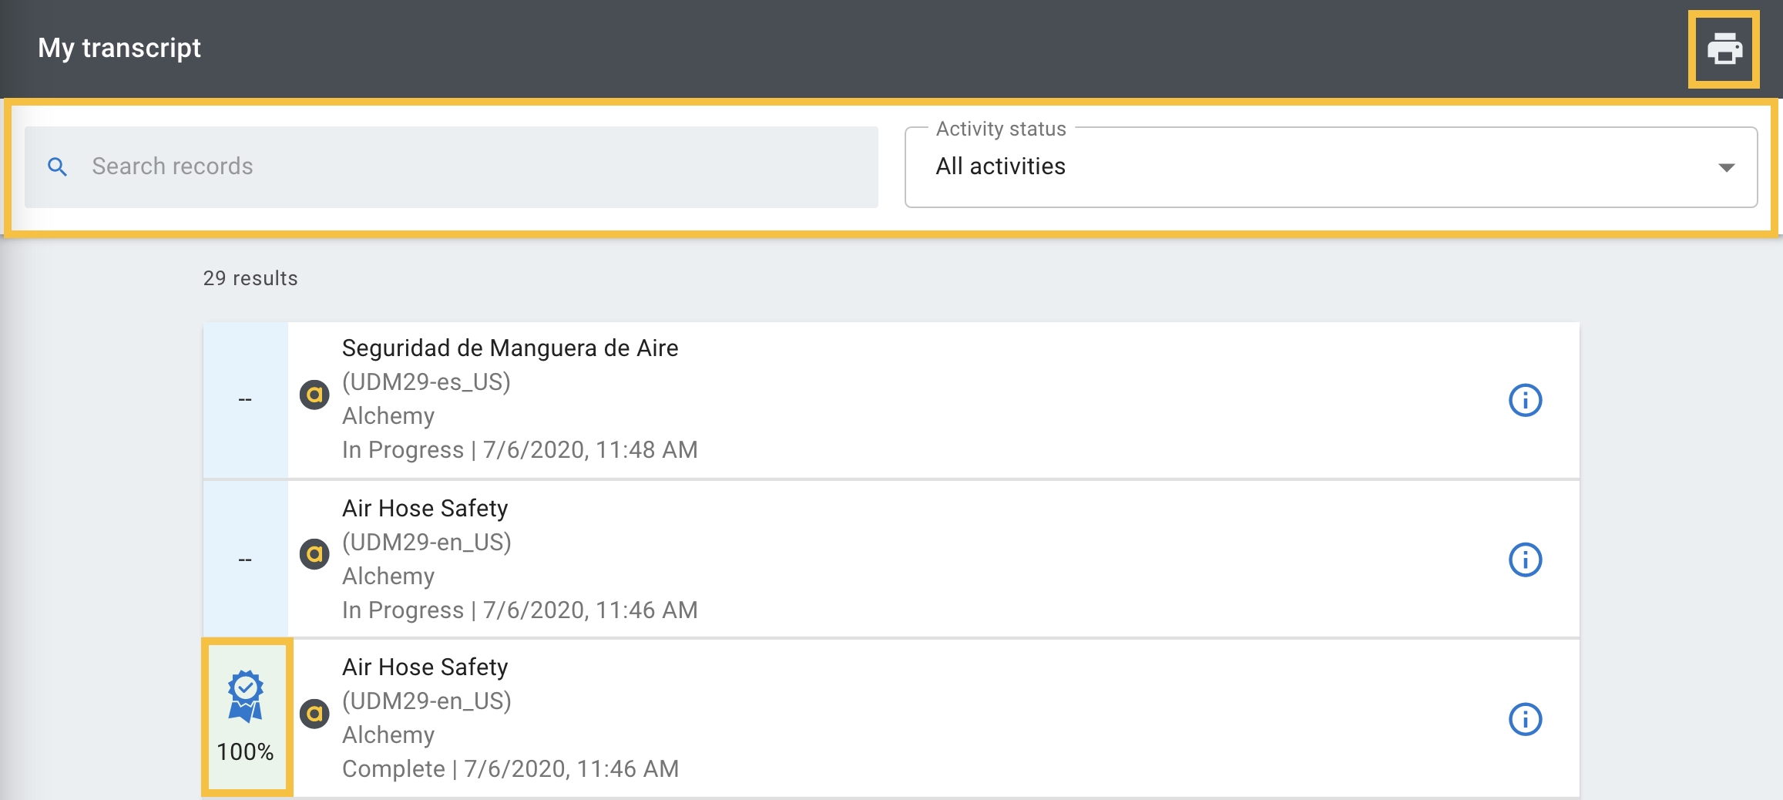This screenshot has height=800, width=1783.
Task: Open info details for in-progress Air Hose Safety
Action: coord(1526,560)
